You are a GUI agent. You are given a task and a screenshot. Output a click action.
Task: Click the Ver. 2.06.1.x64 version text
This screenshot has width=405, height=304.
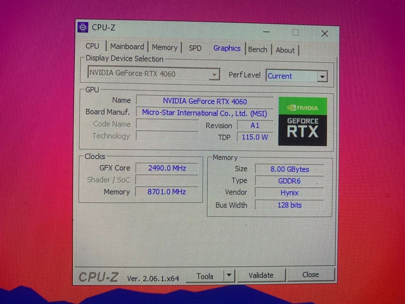153,278
